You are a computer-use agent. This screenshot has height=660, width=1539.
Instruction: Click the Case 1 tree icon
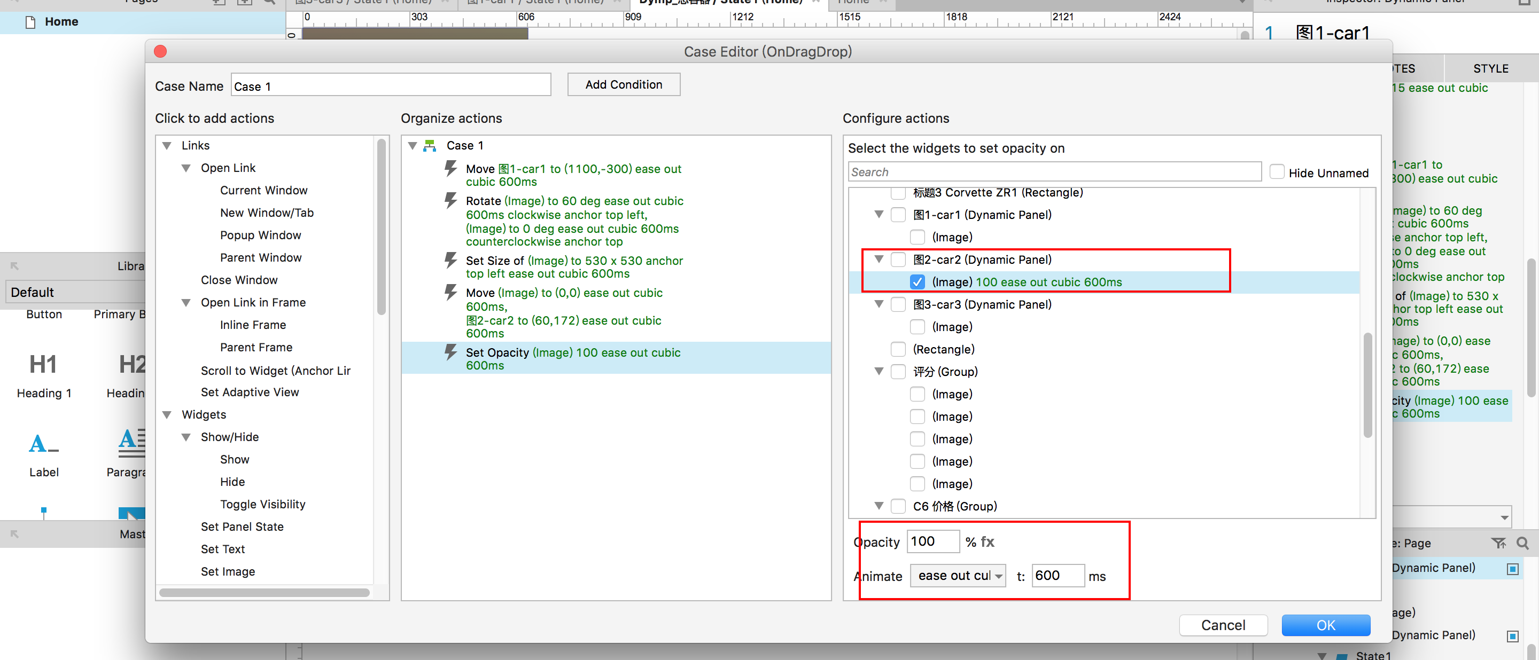pos(430,146)
